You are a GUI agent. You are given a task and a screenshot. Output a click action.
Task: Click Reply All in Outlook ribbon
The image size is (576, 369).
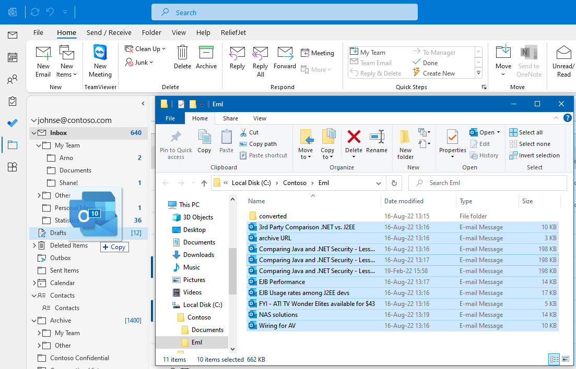coord(260,62)
